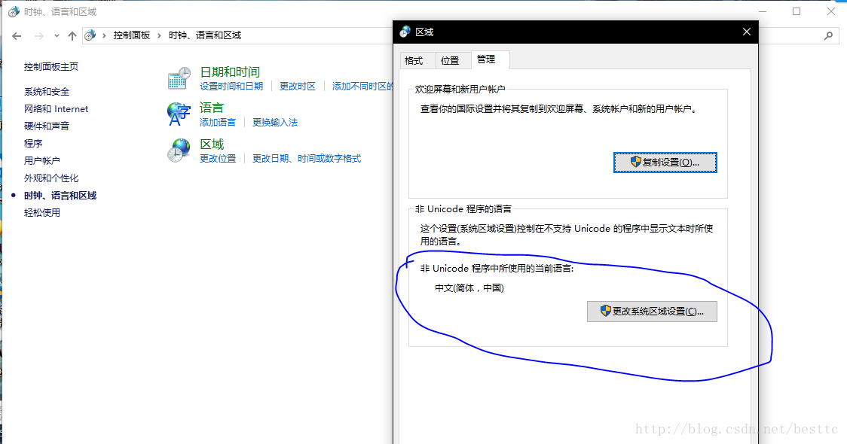Image resolution: width=847 pixels, height=444 pixels.
Task: Click the 更换输入法 link
Action: tap(275, 123)
